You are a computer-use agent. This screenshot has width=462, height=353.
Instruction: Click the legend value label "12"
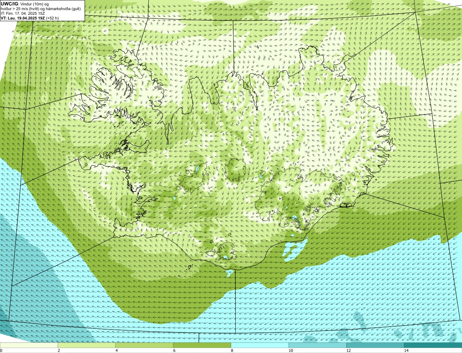348,350
